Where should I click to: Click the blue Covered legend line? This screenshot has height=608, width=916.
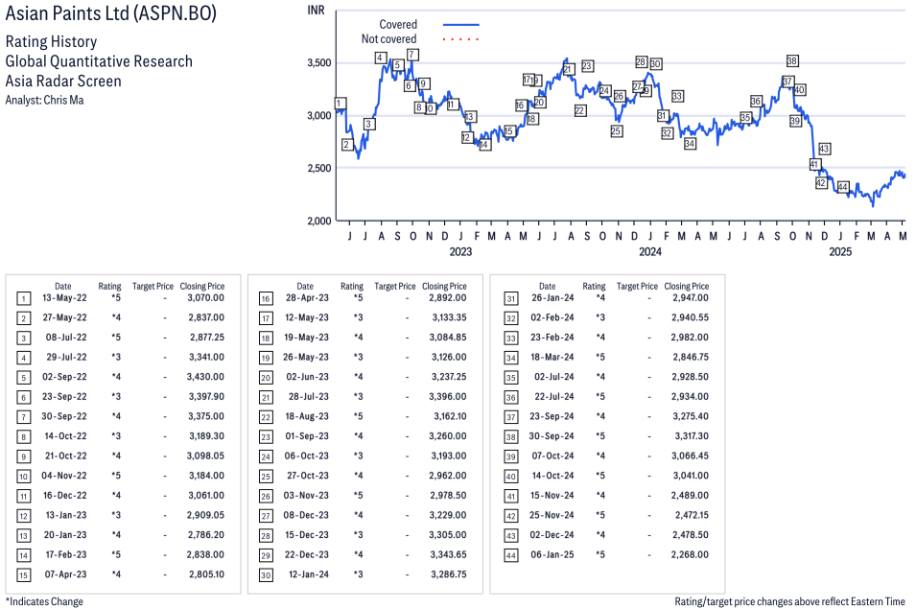461,25
